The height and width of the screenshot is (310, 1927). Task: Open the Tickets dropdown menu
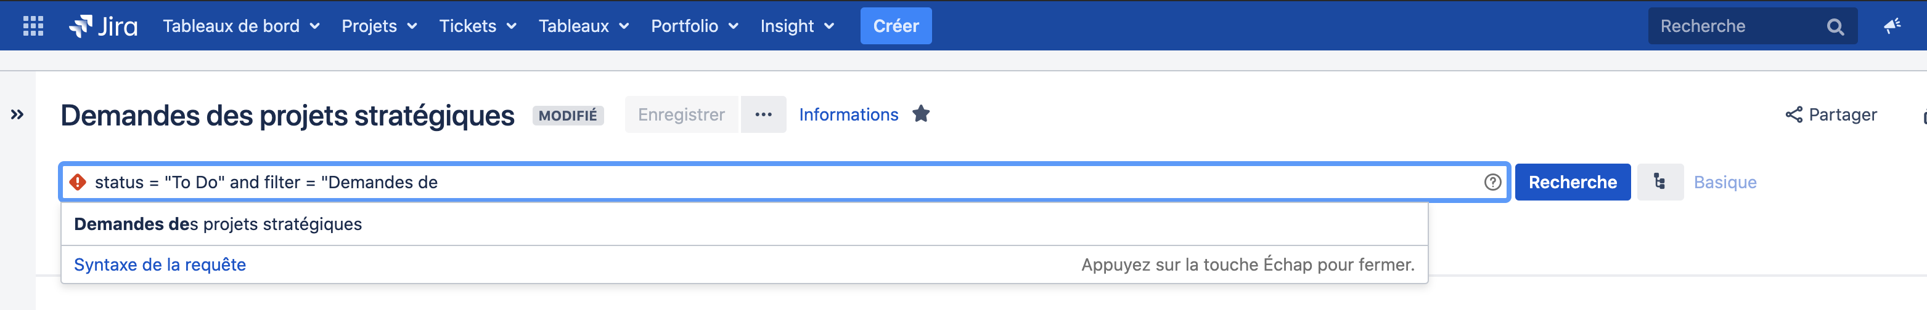point(477,26)
